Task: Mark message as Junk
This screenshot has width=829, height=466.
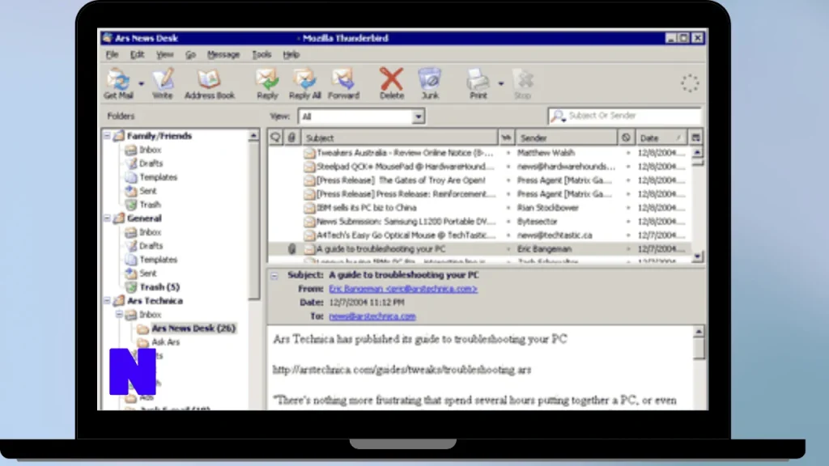Action: [x=429, y=83]
